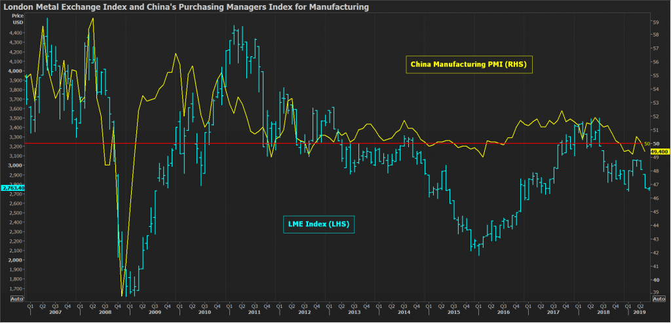671x323 pixels.
Task: Select the 2017 year label on time axis
Action: 552,313
